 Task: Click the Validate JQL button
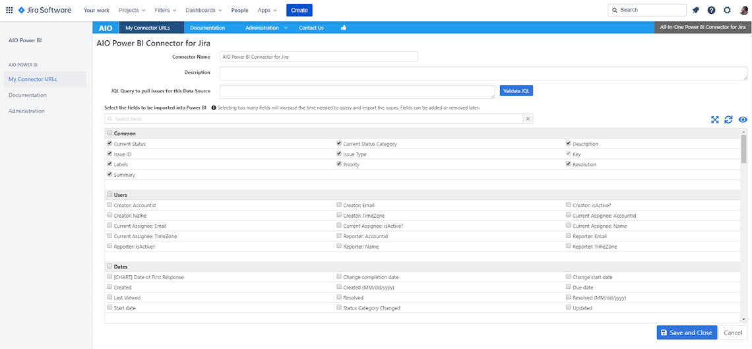[x=516, y=90]
